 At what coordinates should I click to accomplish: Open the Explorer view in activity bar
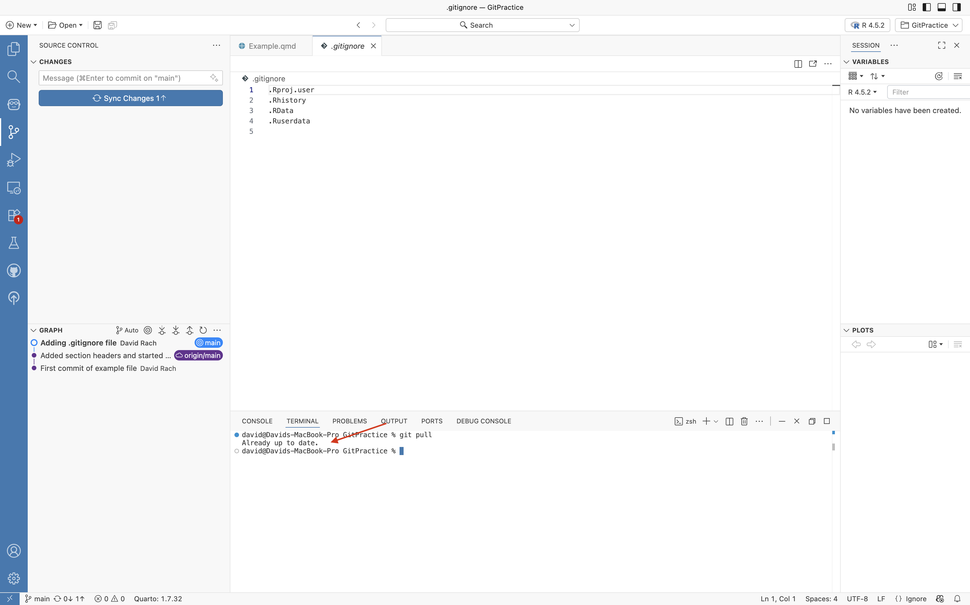pyautogui.click(x=14, y=49)
